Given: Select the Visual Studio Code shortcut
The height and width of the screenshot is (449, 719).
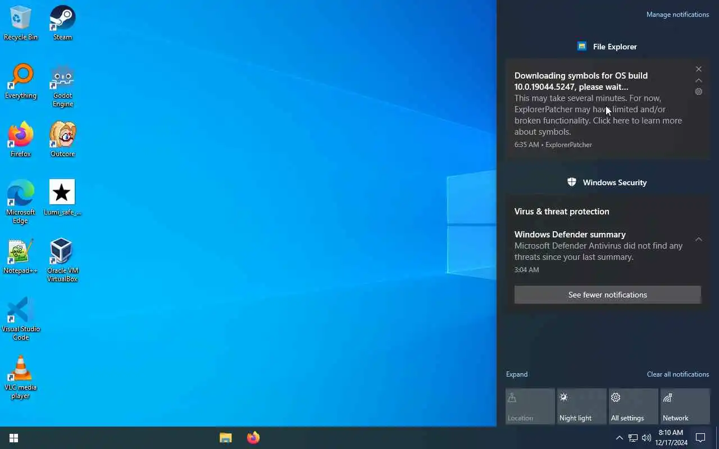Looking at the screenshot, I should click(21, 319).
